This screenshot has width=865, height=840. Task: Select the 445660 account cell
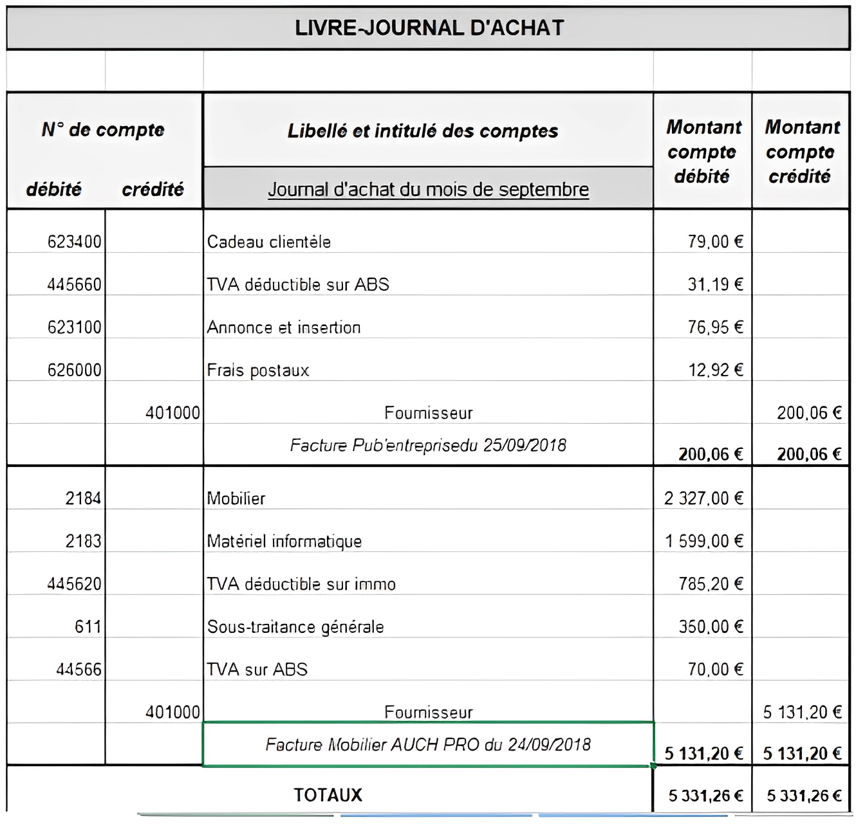pos(56,284)
